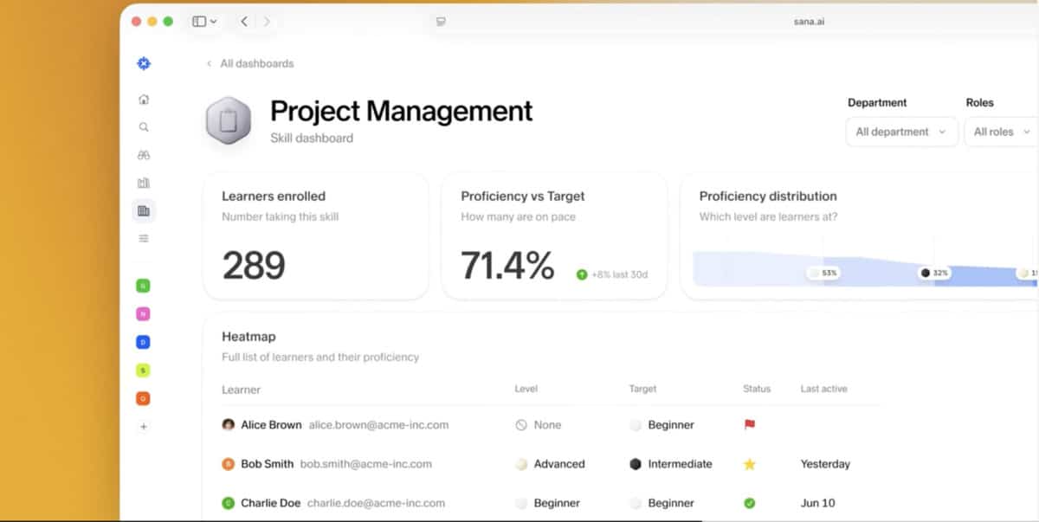Image resolution: width=1039 pixels, height=522 pixels.
Task: Click the 71.4% proficiency value
Action: pyautogui.click(x=507, y=266)
